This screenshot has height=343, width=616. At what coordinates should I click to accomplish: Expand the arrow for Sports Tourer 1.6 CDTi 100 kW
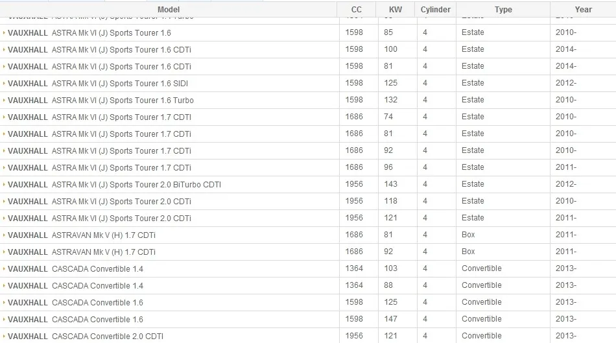pos(4,49)
